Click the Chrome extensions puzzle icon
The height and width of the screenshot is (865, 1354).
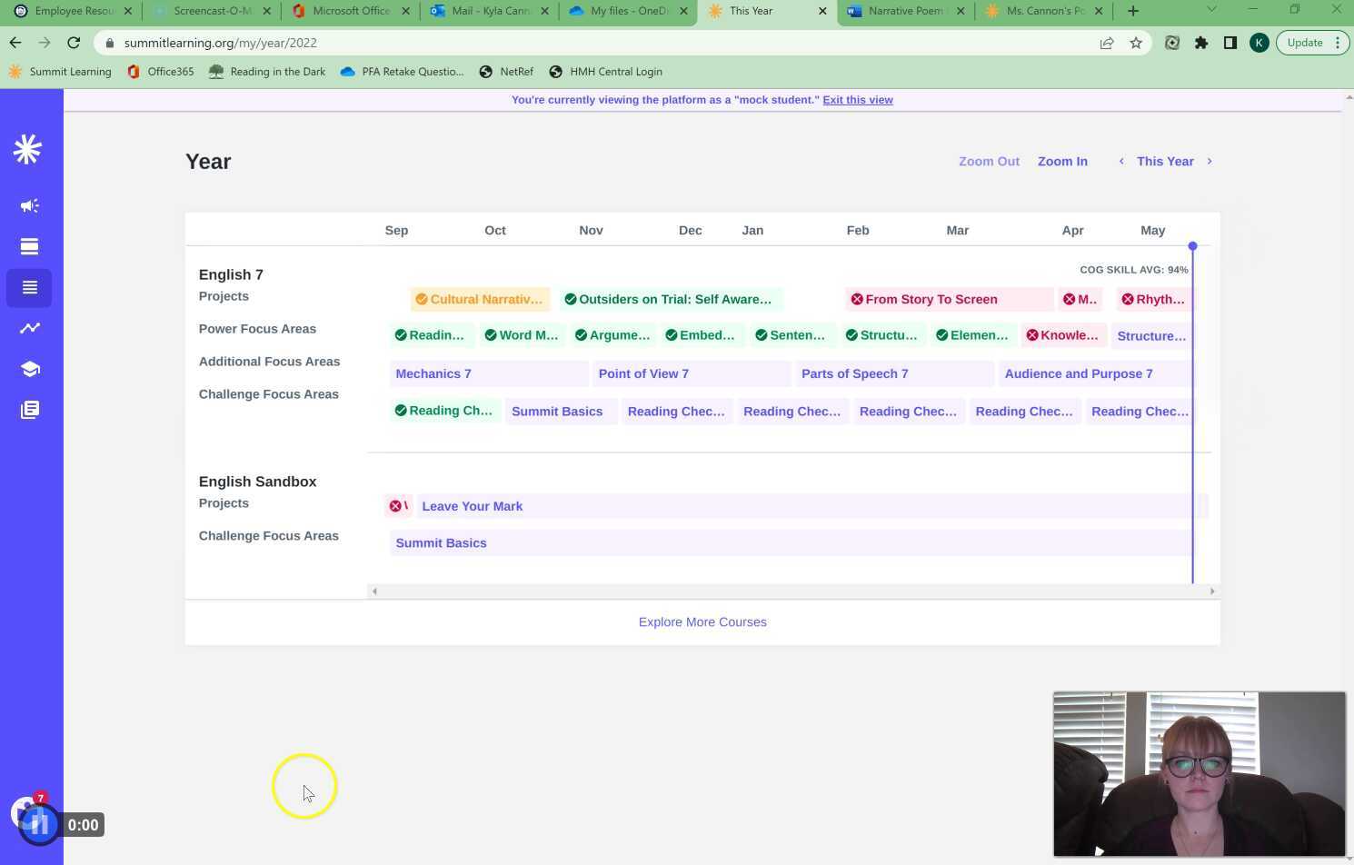1201,43
